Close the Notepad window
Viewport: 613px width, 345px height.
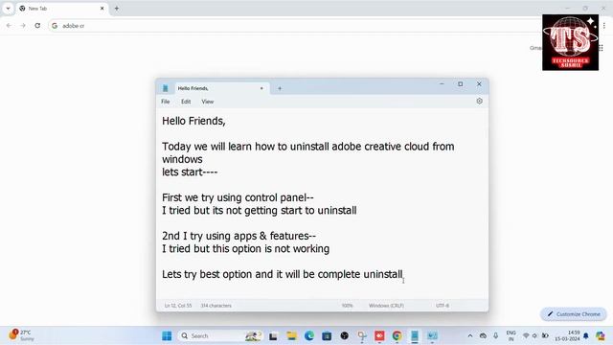point(479,84)
